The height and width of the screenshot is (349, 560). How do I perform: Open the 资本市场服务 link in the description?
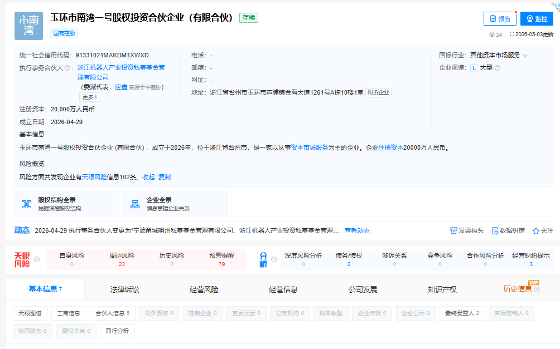[x=310, y=148]
